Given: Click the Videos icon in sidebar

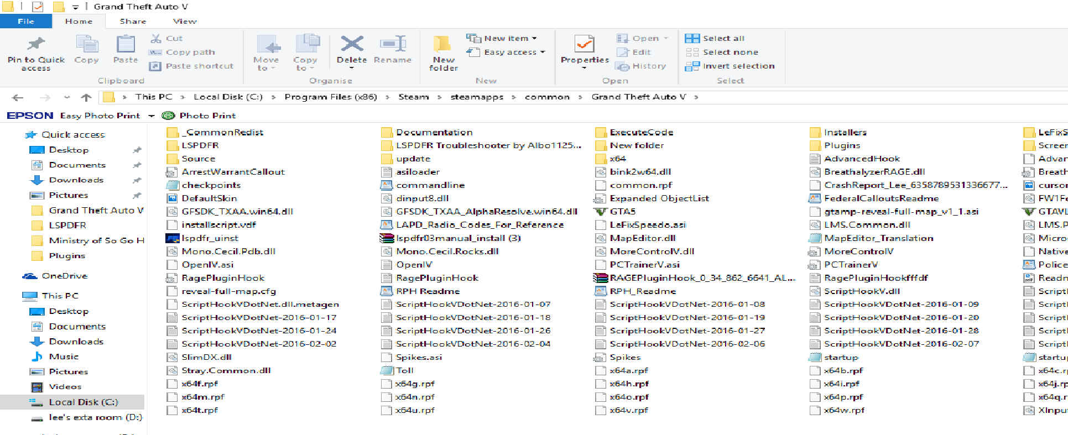Looking at the screenshot, I should coord(37,387).
